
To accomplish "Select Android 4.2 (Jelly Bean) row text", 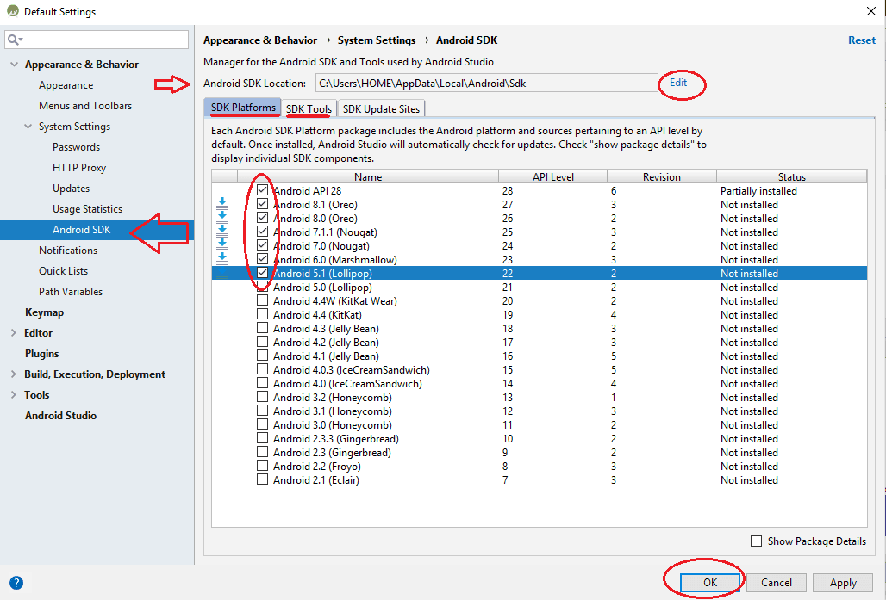I will click(x=326, y=342).
